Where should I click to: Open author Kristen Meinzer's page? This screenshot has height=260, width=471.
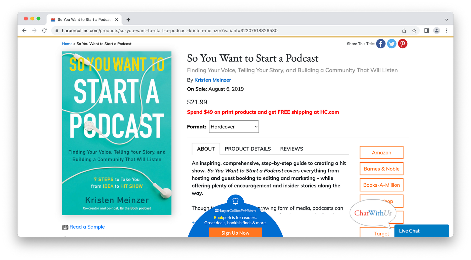point(213,80)
